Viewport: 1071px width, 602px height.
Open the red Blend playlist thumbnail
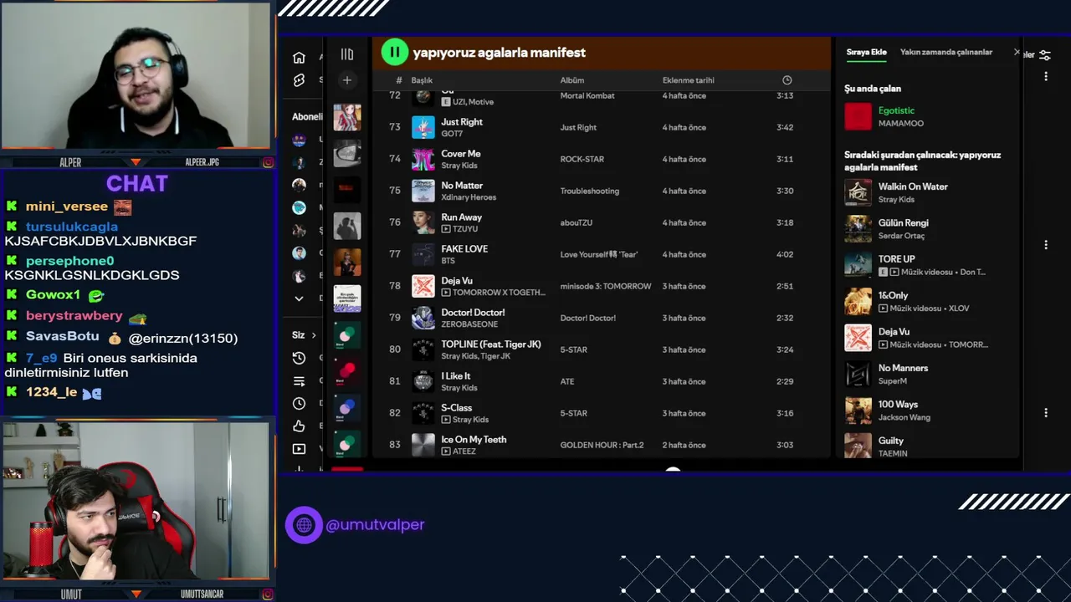pyautogui.click(x=347, y=370)
